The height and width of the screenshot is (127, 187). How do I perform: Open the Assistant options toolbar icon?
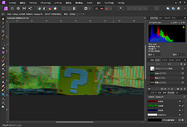pos(121,9)
